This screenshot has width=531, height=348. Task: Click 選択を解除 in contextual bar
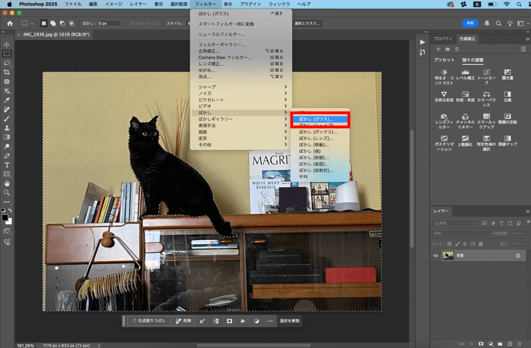[x=290, y=321]
